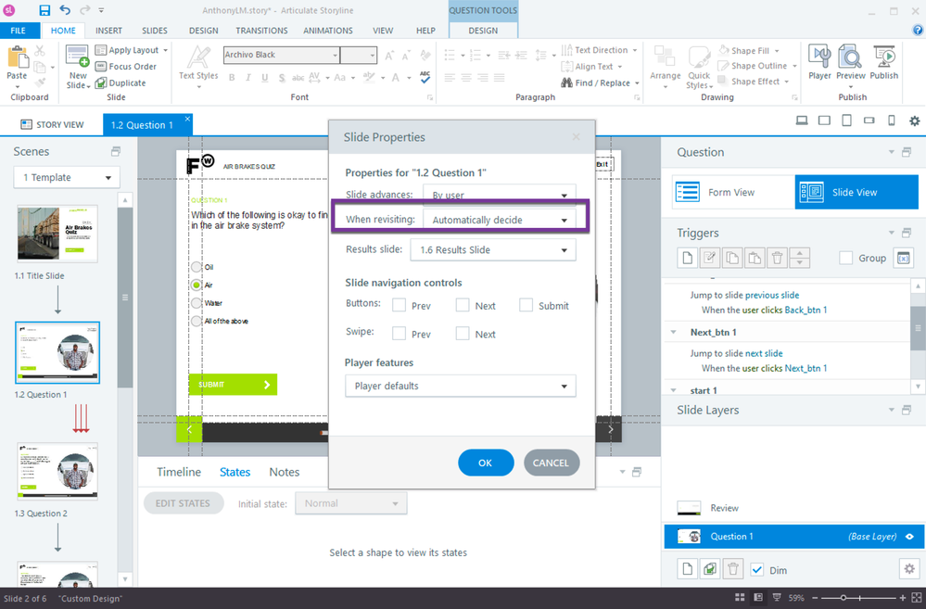Image resolution: width=926 pixels, height=609 pixels.
Task: Open the 1 Template scene dropdown
Action: pos(67,177)
